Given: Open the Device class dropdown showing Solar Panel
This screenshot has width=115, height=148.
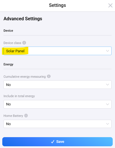Looking at the screenshot, I should 57,51.
